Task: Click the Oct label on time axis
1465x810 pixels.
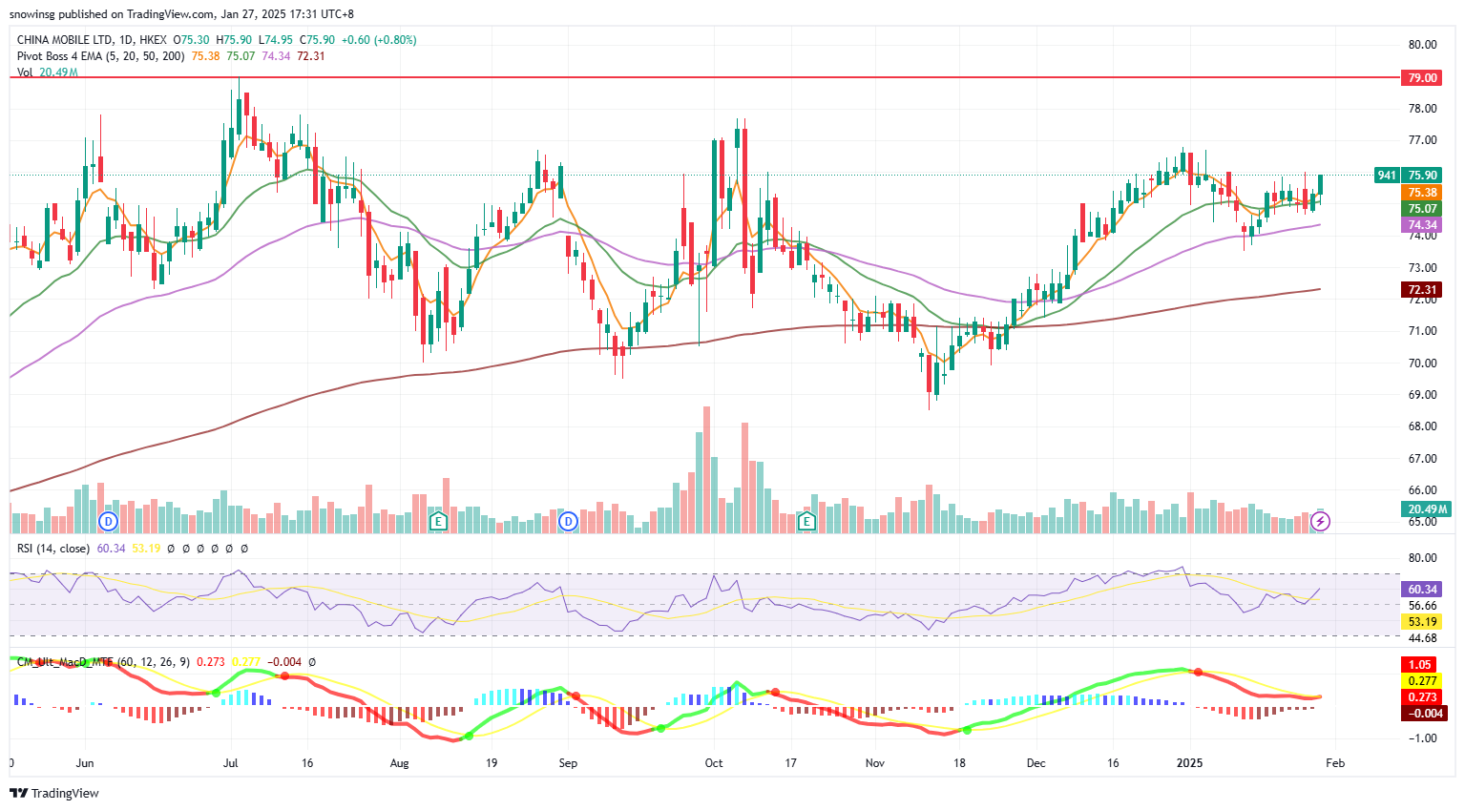Action: point(714,763)
